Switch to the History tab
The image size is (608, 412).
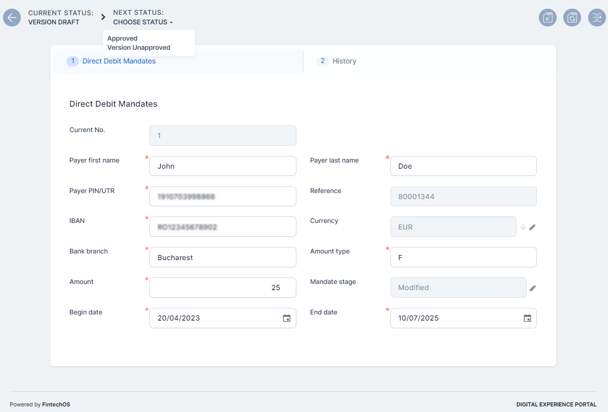tap(344, 61)
